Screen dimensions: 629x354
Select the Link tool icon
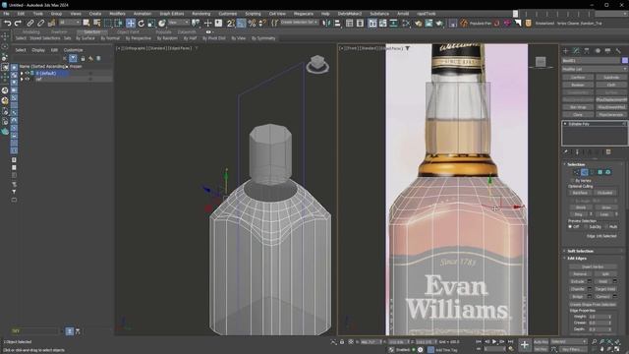[30, 24]
